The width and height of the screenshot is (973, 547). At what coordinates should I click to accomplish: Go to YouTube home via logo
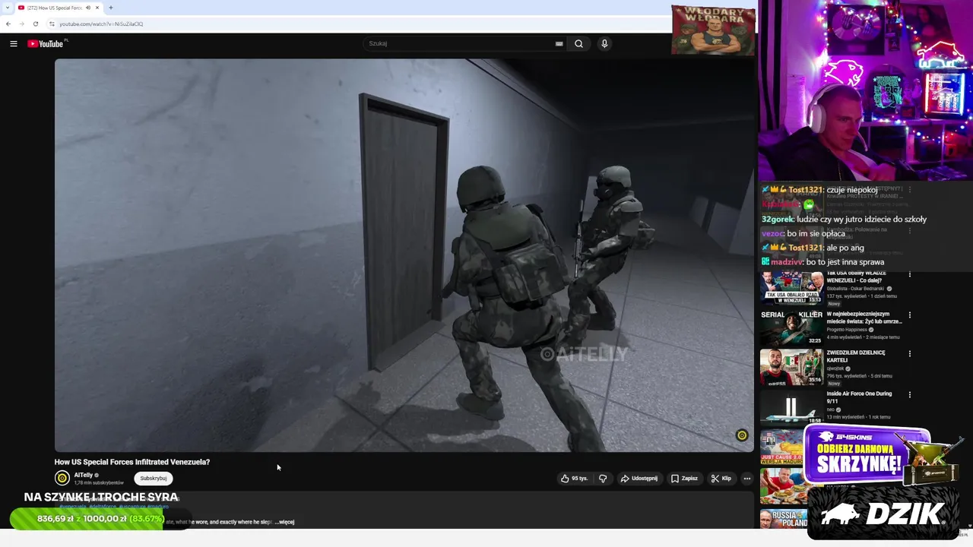[x=46, y=44]
